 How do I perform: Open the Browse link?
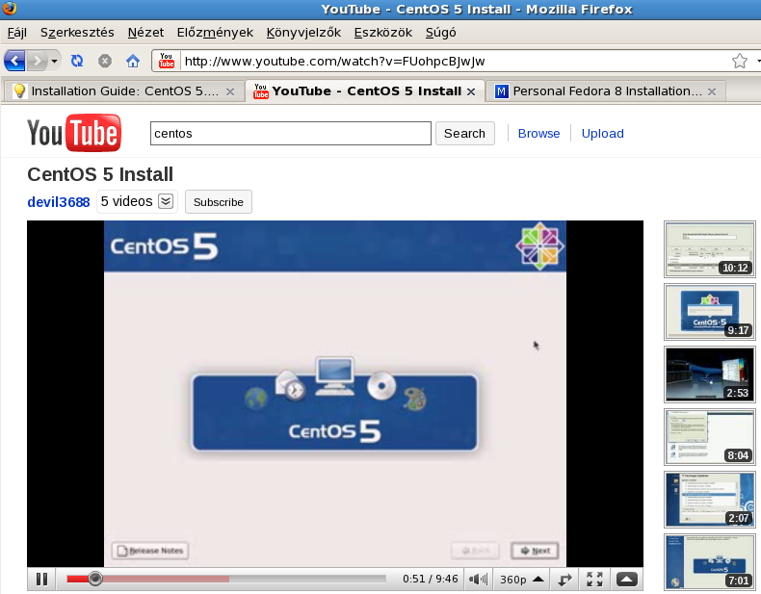(538, 134)
